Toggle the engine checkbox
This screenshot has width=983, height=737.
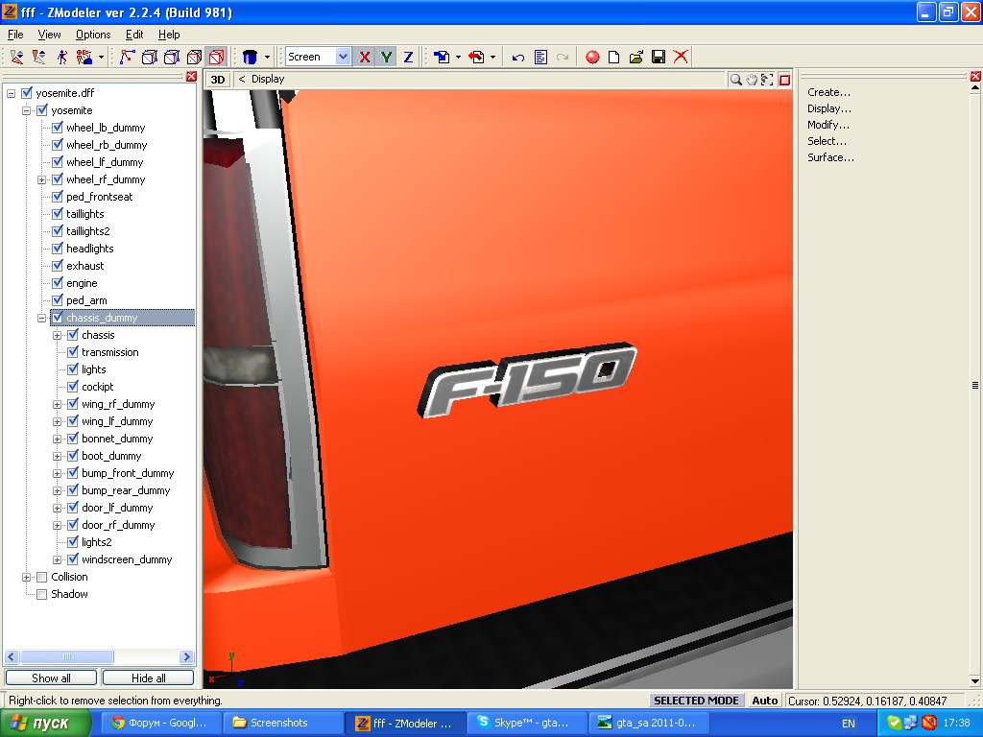(x=57, y=283)
